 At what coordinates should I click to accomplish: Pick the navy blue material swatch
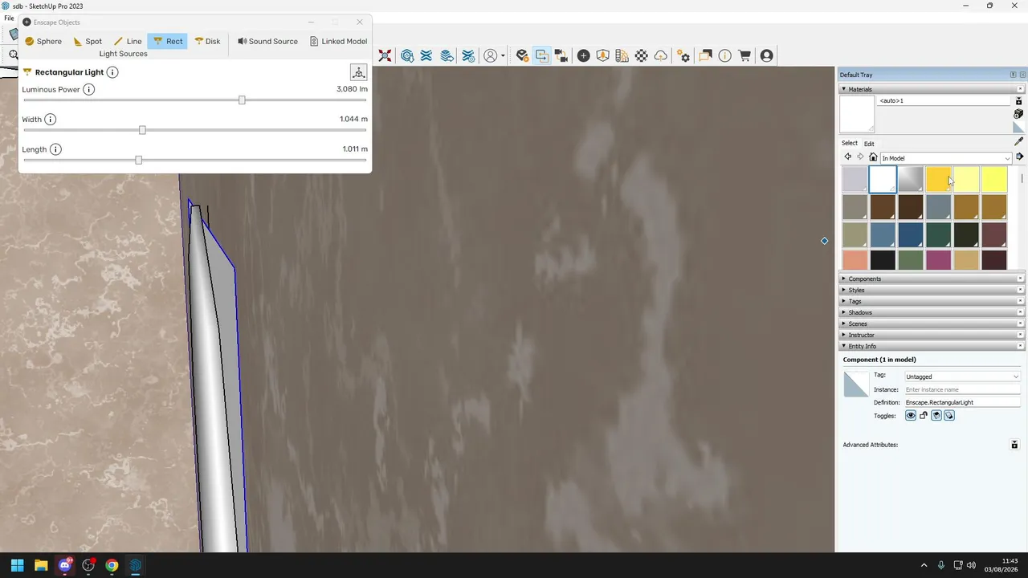(x=910, y=234)
